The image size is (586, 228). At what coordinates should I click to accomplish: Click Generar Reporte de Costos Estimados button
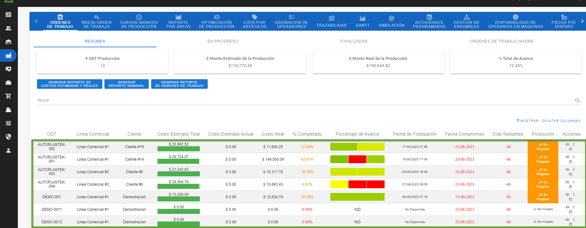[x=69, y=84]
